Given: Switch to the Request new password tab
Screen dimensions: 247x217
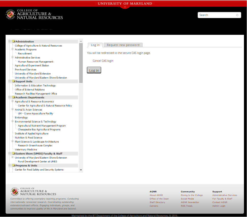Looking at the screenshot, I should pyautogui.click(x=123, y=45).
